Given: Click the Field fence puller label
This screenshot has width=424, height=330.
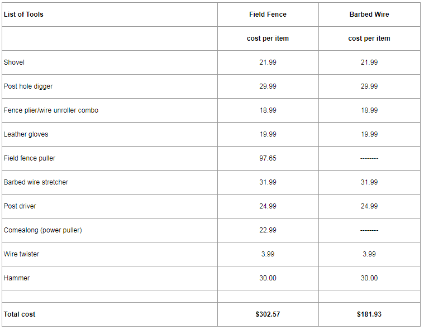Looking at the screenshot, I should point(30,158).
